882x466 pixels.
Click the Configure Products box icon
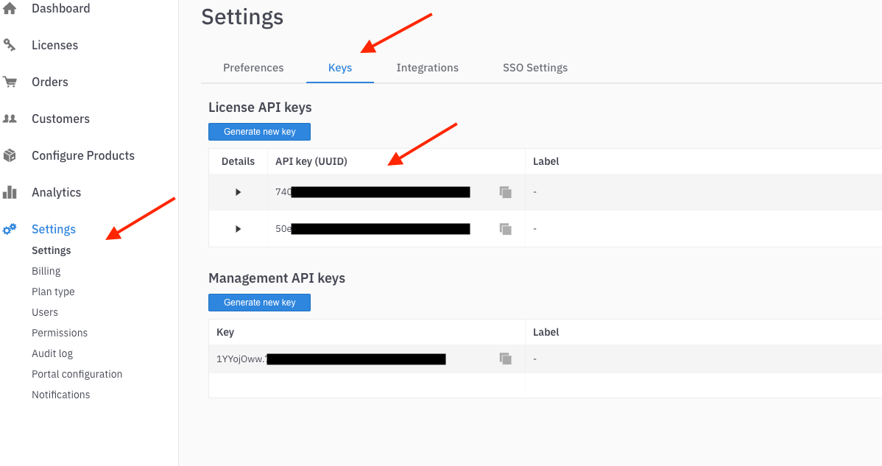pos(10,155)
